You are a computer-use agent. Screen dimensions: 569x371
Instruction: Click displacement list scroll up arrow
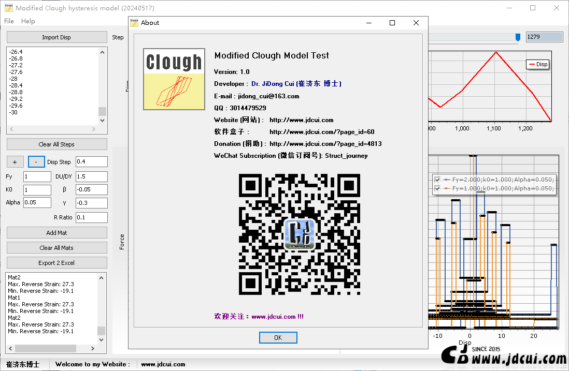(x=102, y=52)
